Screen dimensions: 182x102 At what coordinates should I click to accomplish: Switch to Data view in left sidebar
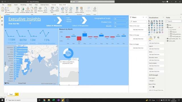pyautogui.click(x=2, y=21)
